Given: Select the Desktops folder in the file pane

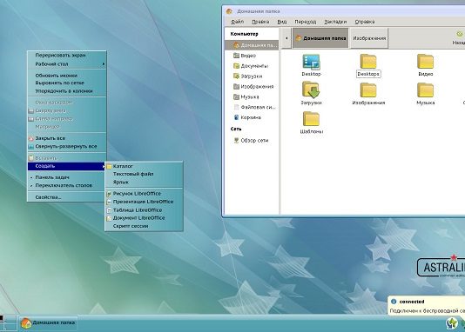Looking at the screenshot, I should 368,65.
